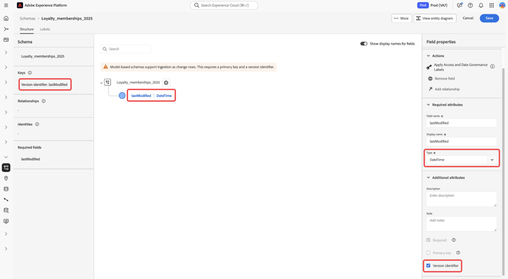
Task: Open the workflows icon below Home
Action: click(x=6, y=29)
